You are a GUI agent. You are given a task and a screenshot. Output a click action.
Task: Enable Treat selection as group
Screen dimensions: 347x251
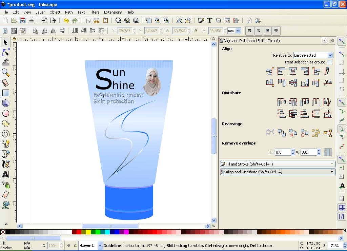coord(330,62)
